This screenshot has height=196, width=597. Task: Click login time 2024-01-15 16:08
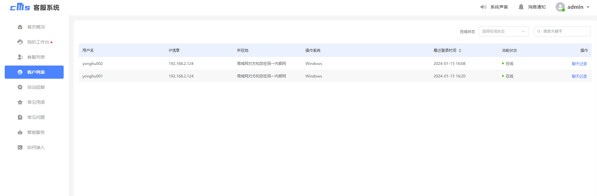449,64
